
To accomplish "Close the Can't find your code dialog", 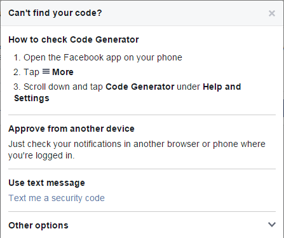I will 272,13.
